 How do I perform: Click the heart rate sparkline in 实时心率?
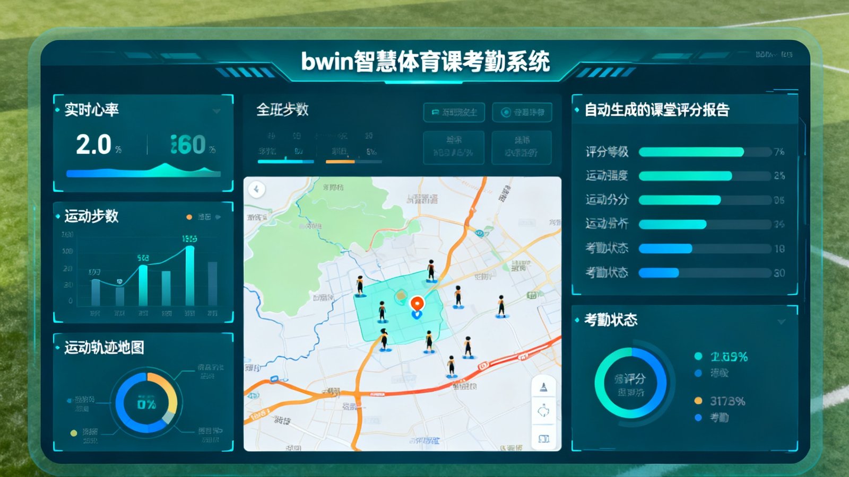point(143,170)
